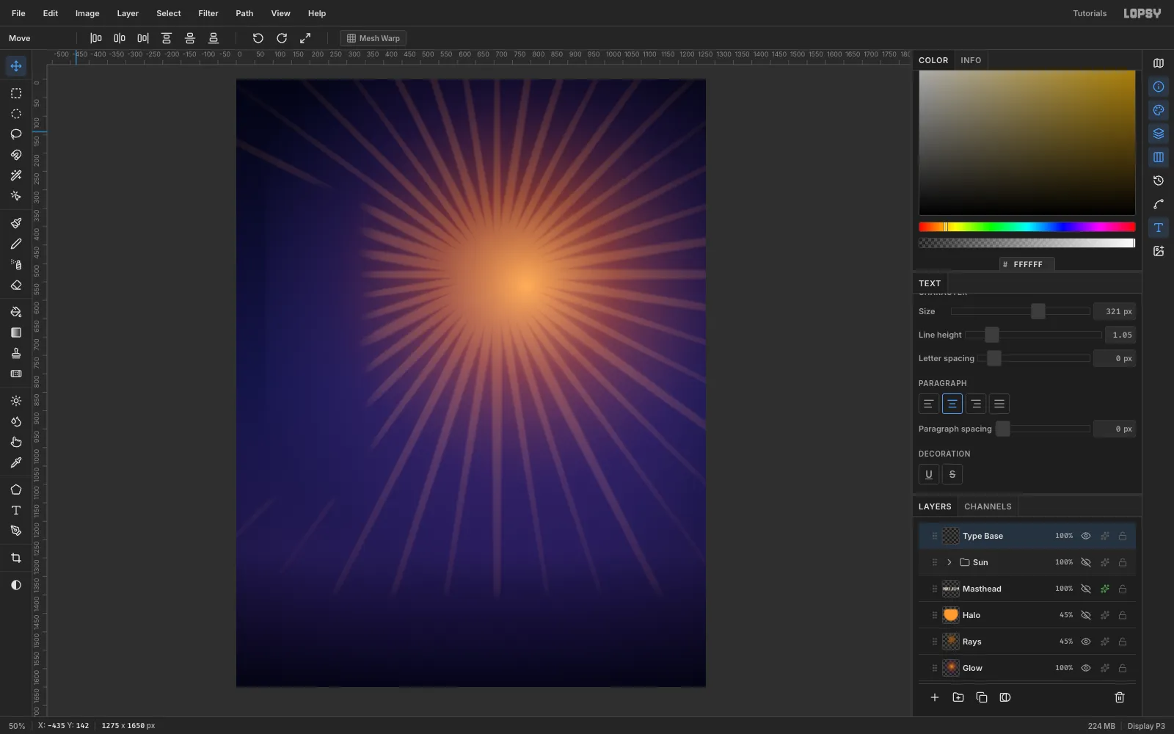Click the Redo arrow in options bar
The width and height of the screenshot is (1174, 734).
tap(282, 38)
